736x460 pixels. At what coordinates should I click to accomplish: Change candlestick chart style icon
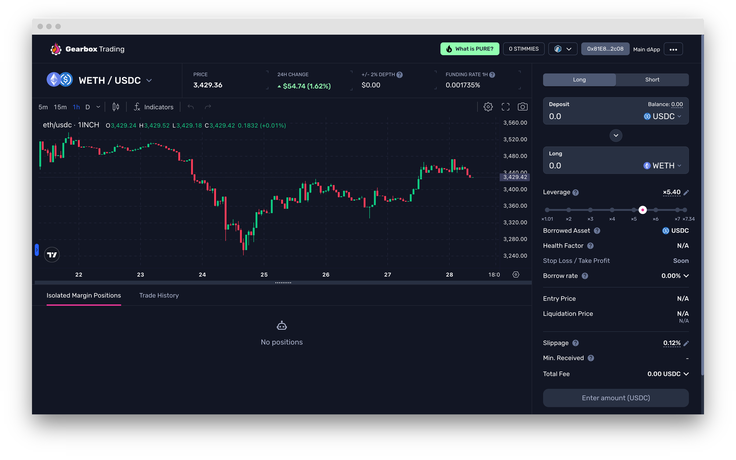tap(116, 107)
